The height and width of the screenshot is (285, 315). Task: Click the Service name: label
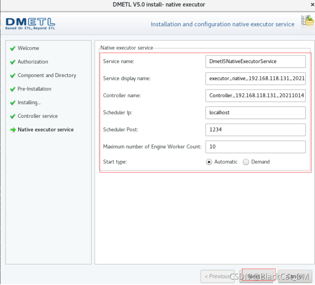(118, 61)
